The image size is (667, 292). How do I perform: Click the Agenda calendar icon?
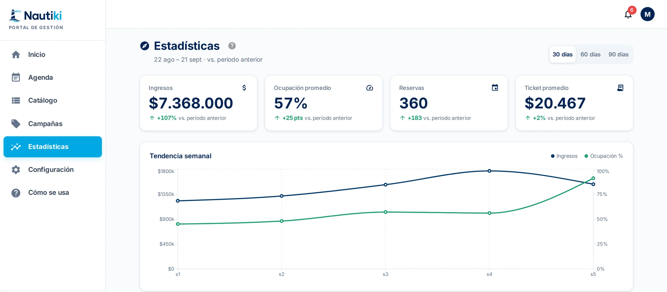click(16, 77)
